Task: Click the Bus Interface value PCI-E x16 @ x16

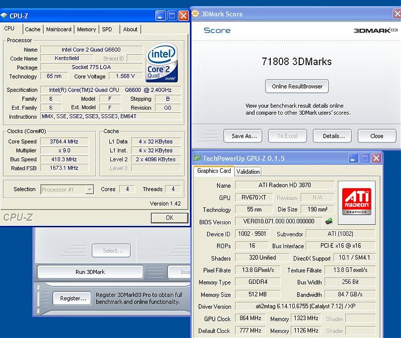Action: point(341,246)
